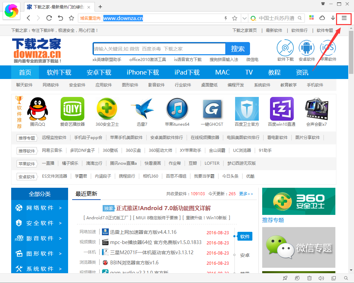The height and width of the screenshot is (283, 354).
Task: Switch to the iPhone下载 navigation tab
Action: pos(142,72)
